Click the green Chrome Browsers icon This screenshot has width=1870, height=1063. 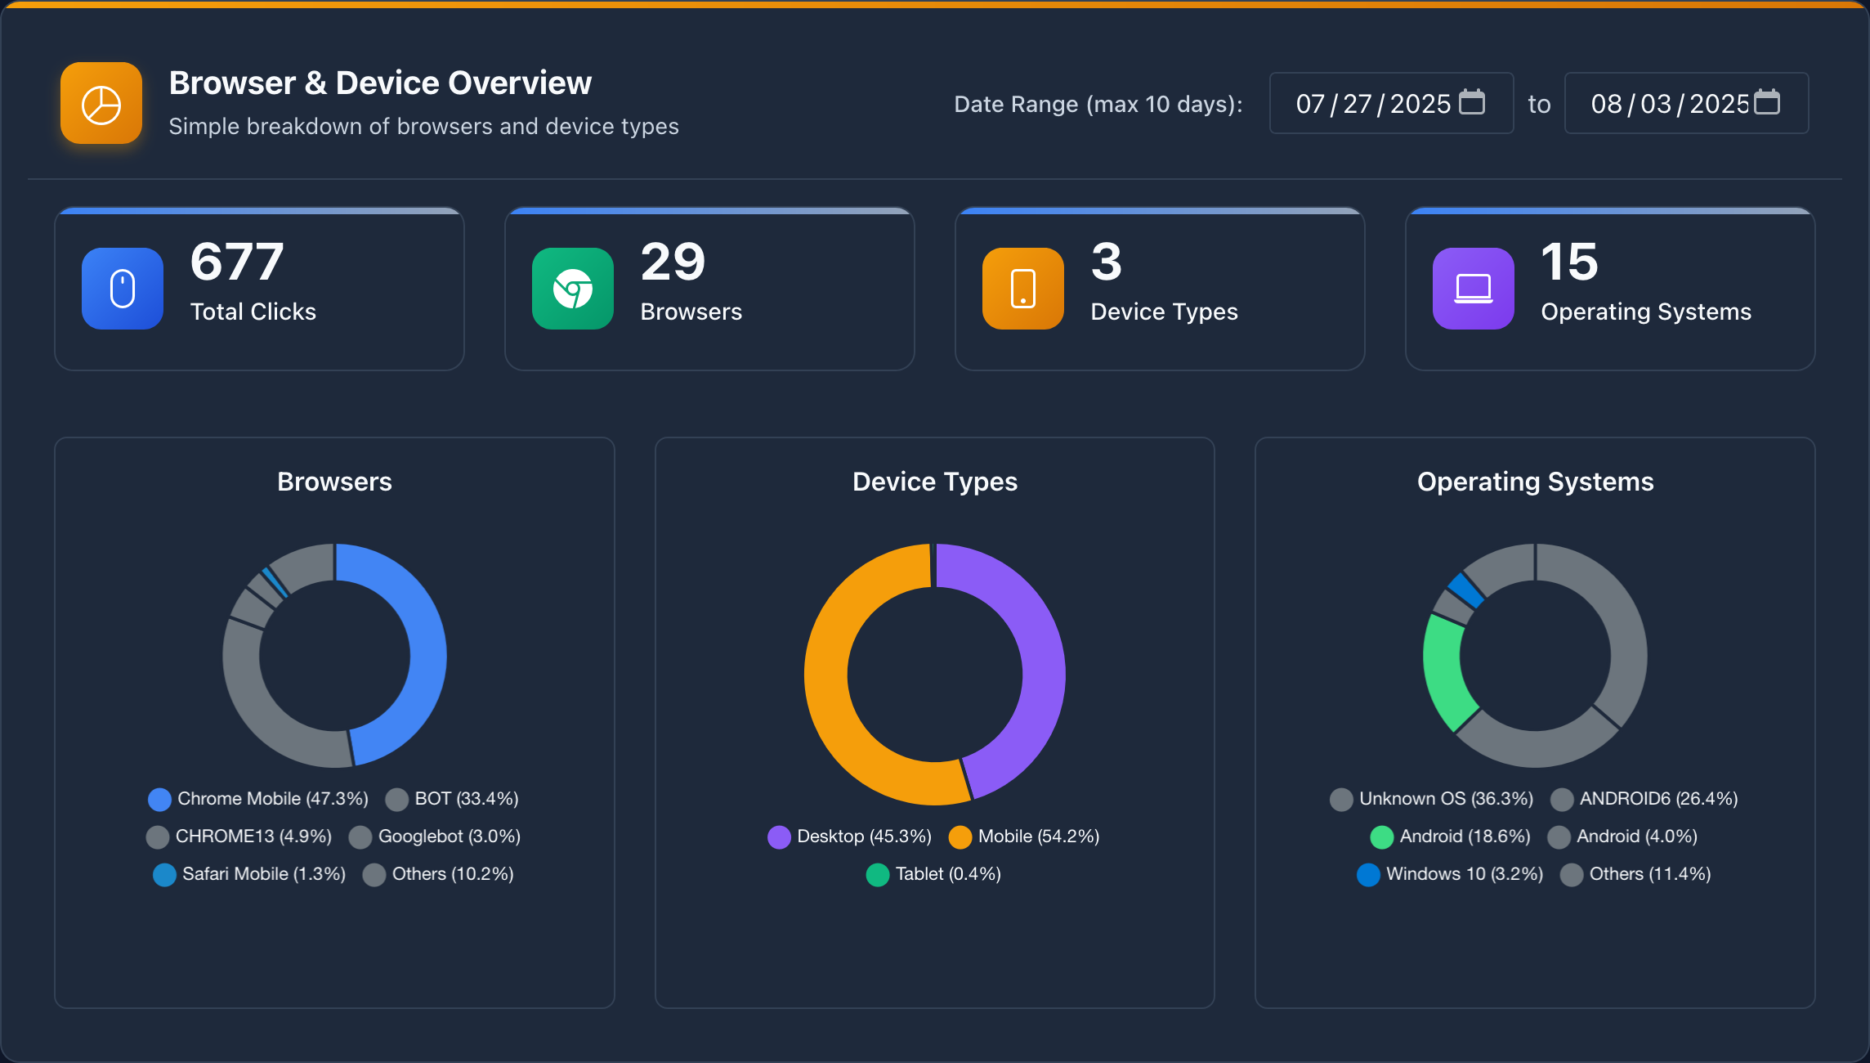(x=572, y=289)
